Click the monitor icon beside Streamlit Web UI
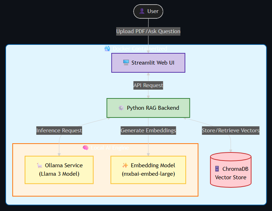This screenshot has height=211, width=272. click(x=126, y=62)
